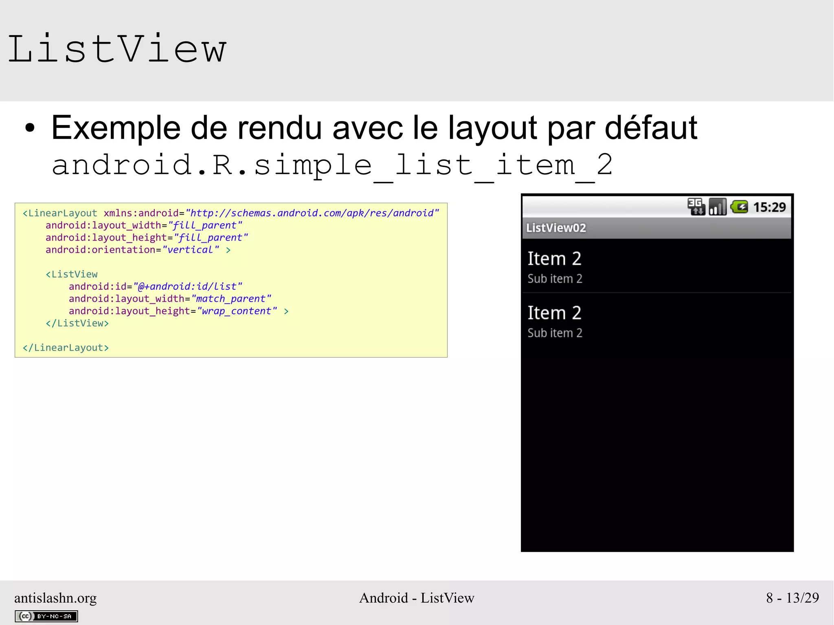
Task: Click Sub item 2 under first row
Action: 555,279
